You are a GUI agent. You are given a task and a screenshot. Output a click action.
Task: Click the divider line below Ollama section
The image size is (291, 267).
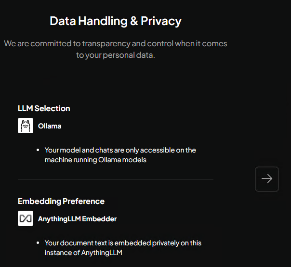(x=116, y=180)
